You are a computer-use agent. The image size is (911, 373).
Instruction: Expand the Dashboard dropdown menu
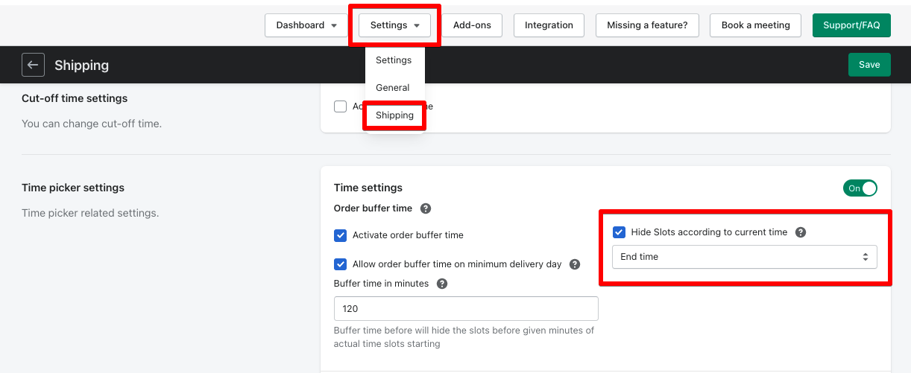(306, 25)
